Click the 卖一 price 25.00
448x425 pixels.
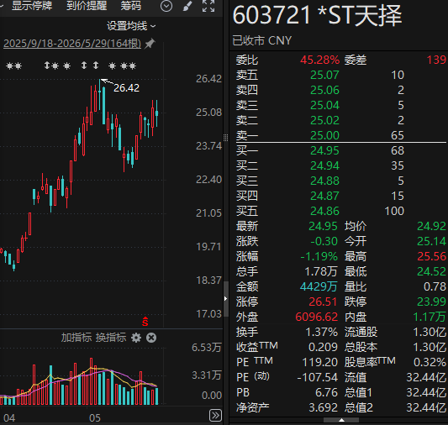point(324,135)
